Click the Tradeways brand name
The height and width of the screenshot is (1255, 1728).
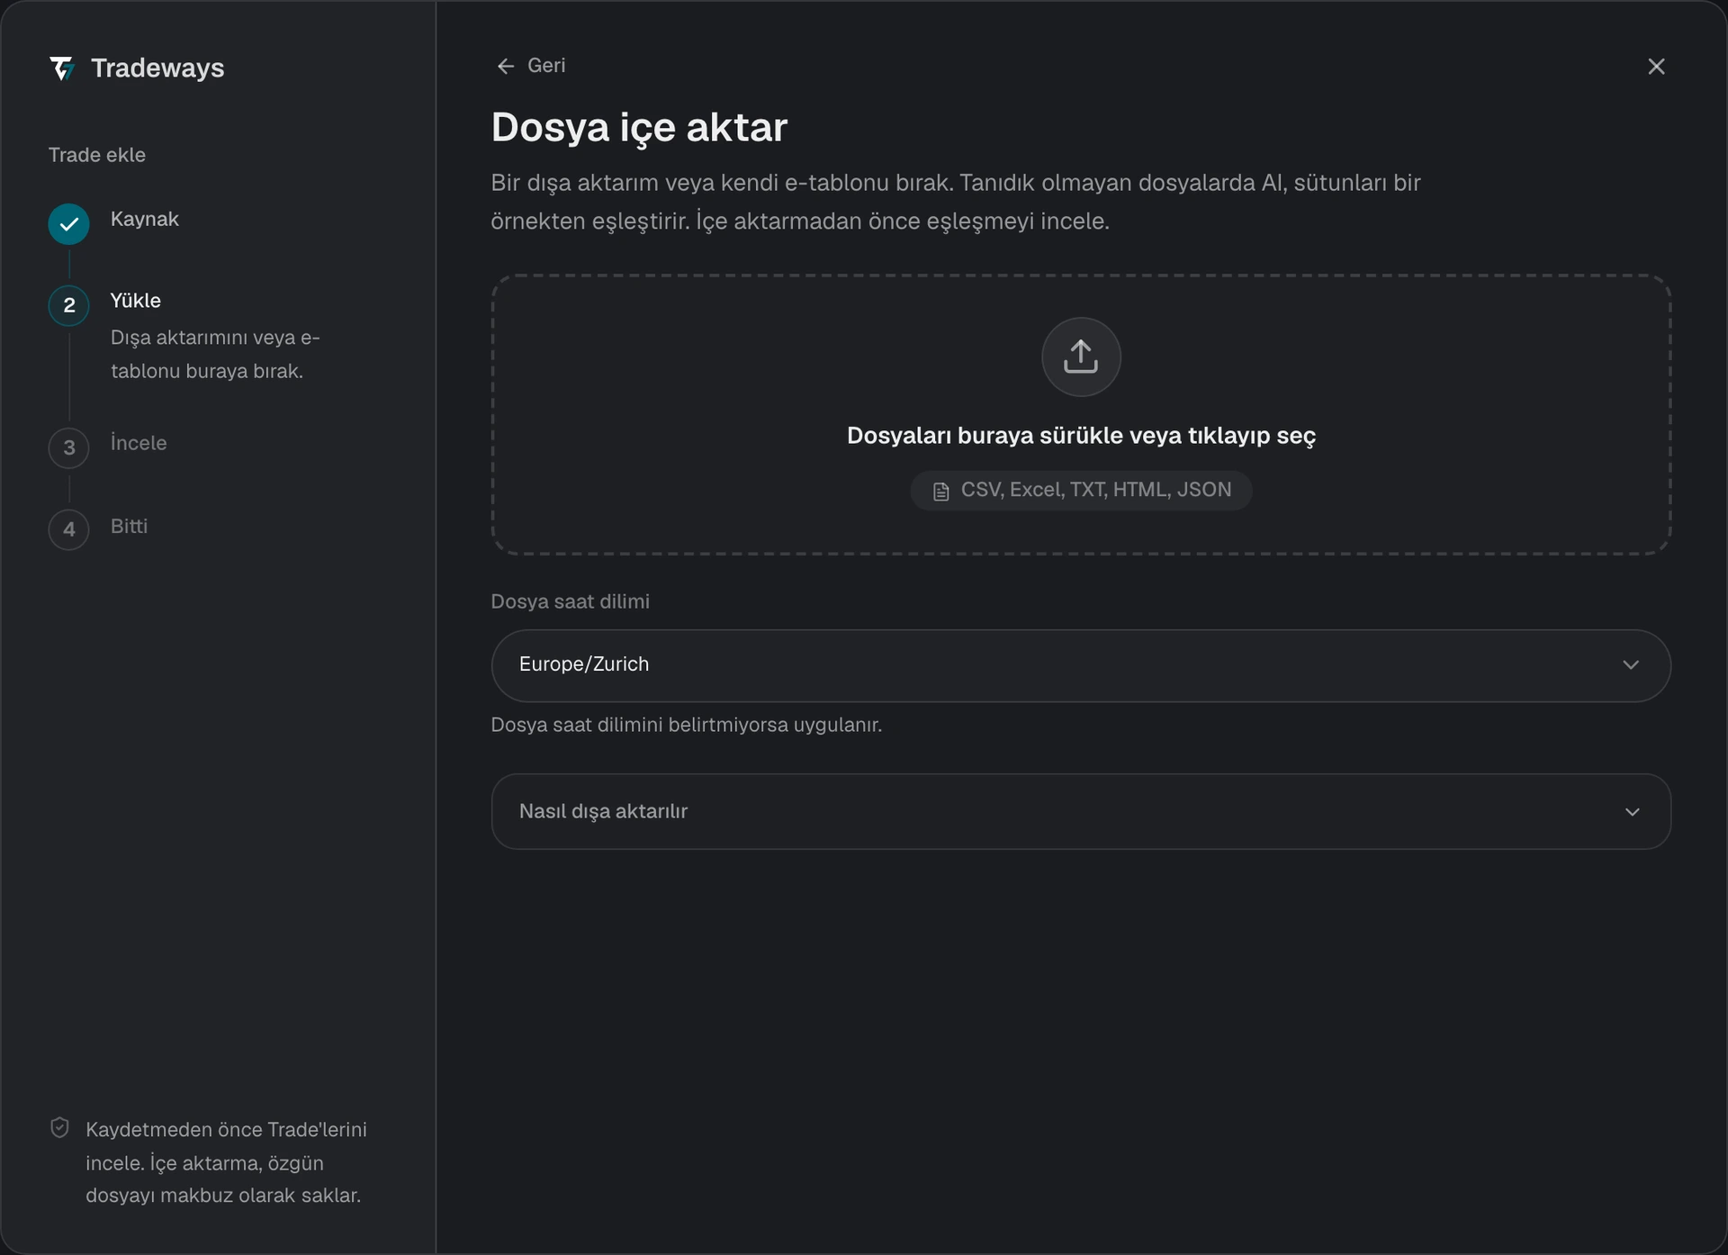[x=157, y=68]
